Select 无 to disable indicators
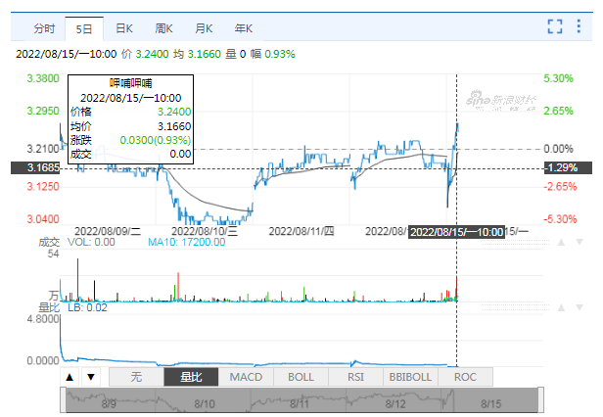The width and height of the screenshot is (603, 417). pos(136,377)
